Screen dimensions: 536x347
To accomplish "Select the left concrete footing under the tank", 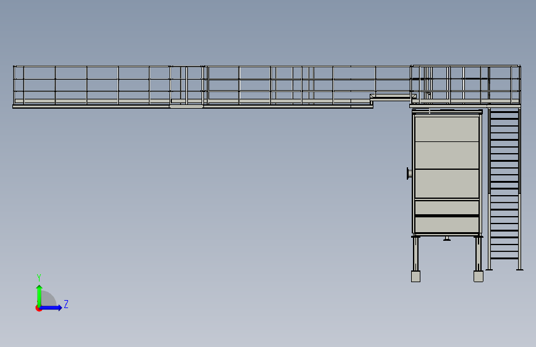I will click(415, 276).
